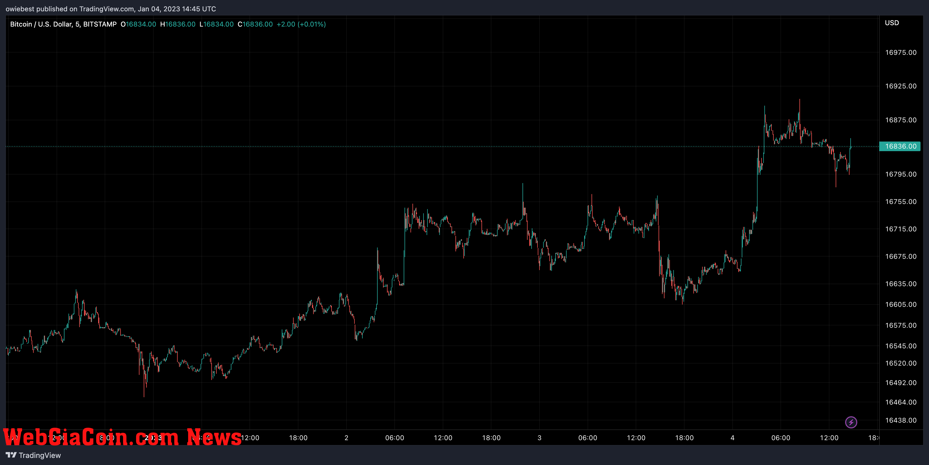This screenshot has height=465, width=929.
Task: Click the 16438.00 price axis label
Action: click(900, 420)
